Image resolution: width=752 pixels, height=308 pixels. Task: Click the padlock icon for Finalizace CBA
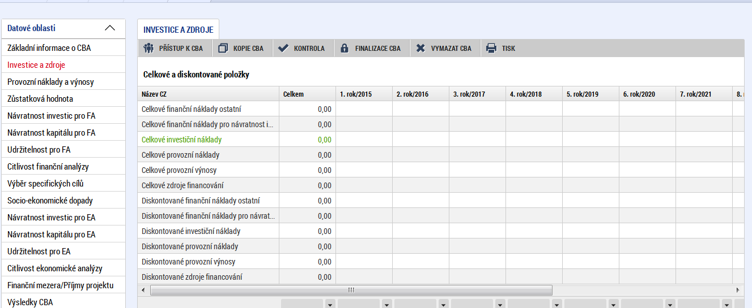(344, 48)
